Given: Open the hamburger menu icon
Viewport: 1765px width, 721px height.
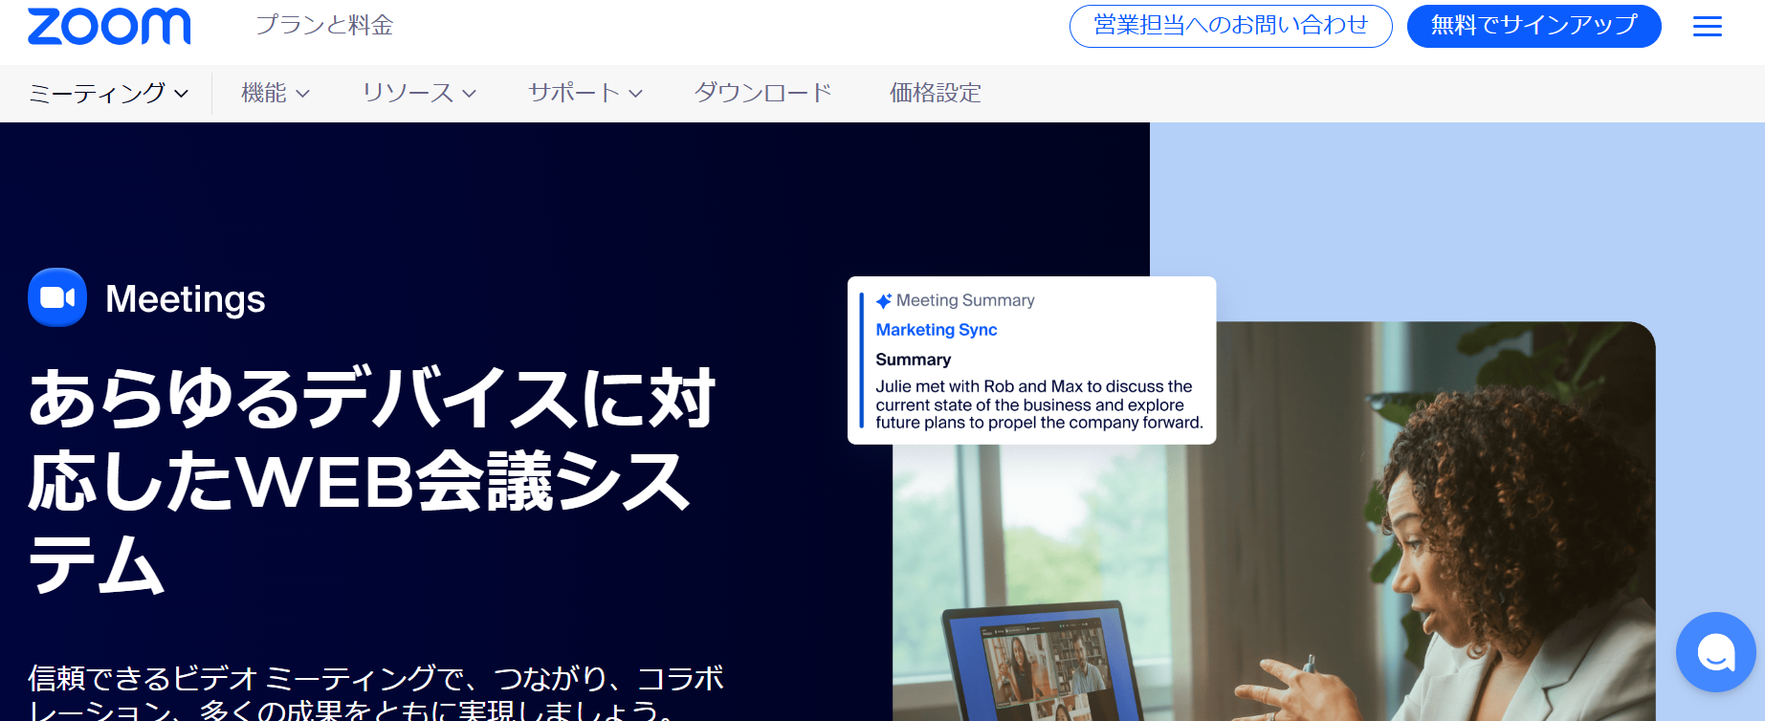Looking at the screenshot, I should coord(1708,26).
